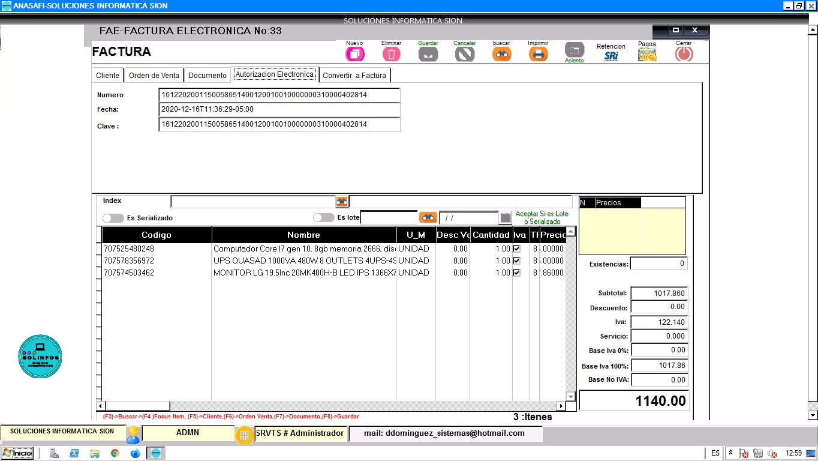Toggle the Es Serializado switch
Viewport: 818px width, 461px height.
pos(113,218)
